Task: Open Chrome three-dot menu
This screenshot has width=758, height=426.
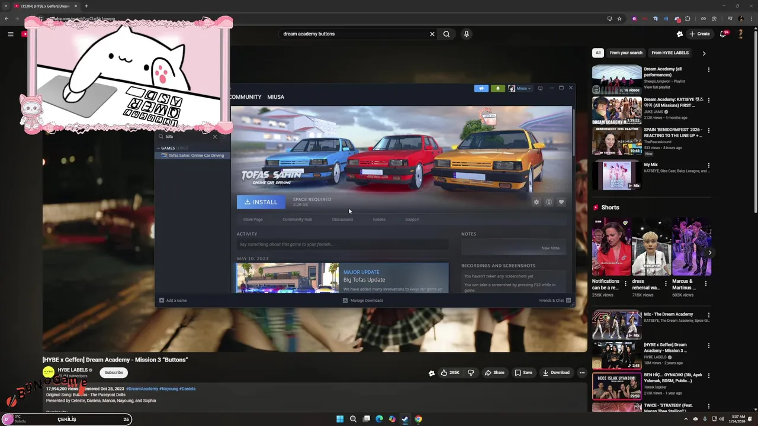Action: (750, 18)
